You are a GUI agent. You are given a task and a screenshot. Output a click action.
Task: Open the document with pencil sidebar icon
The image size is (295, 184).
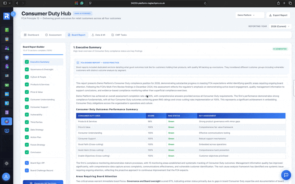point(7,103)
